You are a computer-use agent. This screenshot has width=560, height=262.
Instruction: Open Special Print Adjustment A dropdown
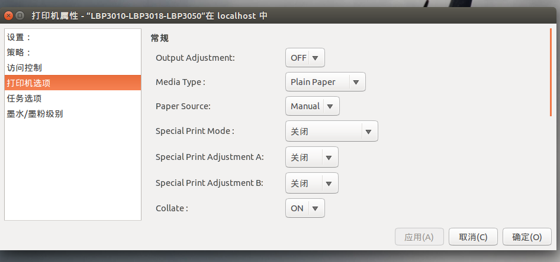312,158
